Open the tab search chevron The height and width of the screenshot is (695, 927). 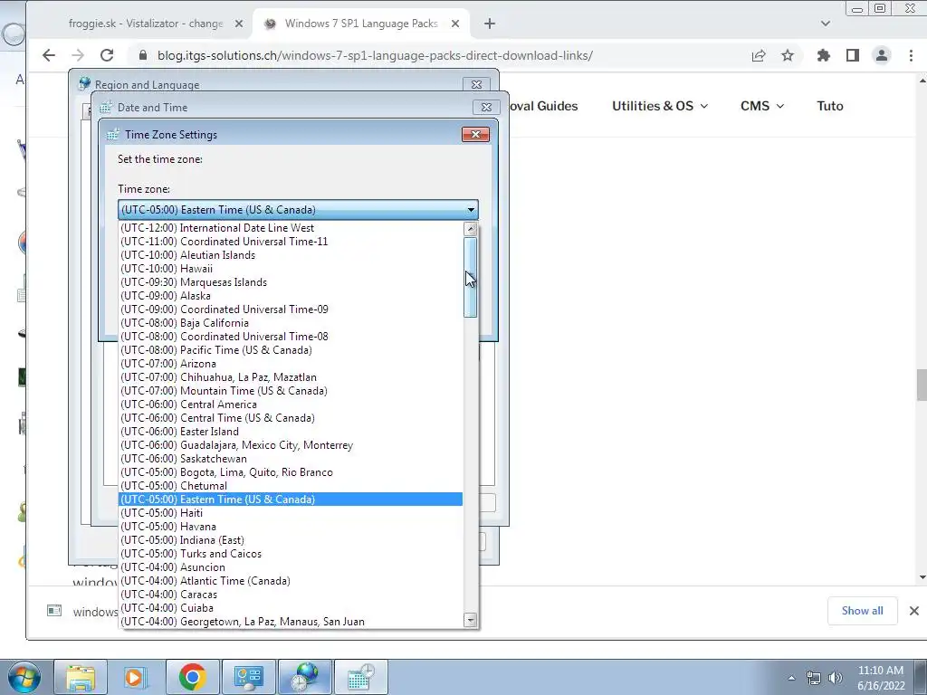826,24
